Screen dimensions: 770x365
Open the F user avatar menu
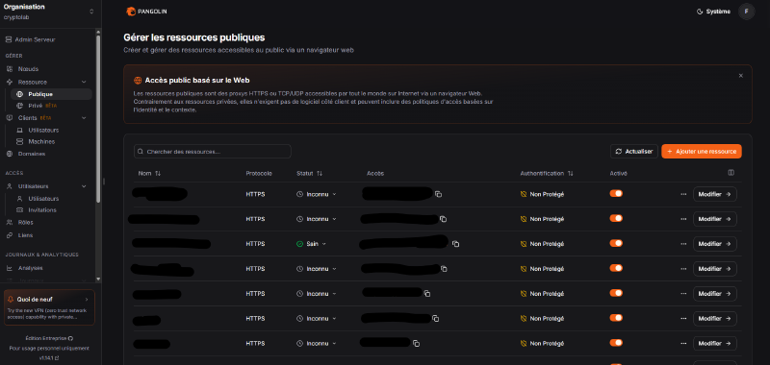click(x=746, y=12)
